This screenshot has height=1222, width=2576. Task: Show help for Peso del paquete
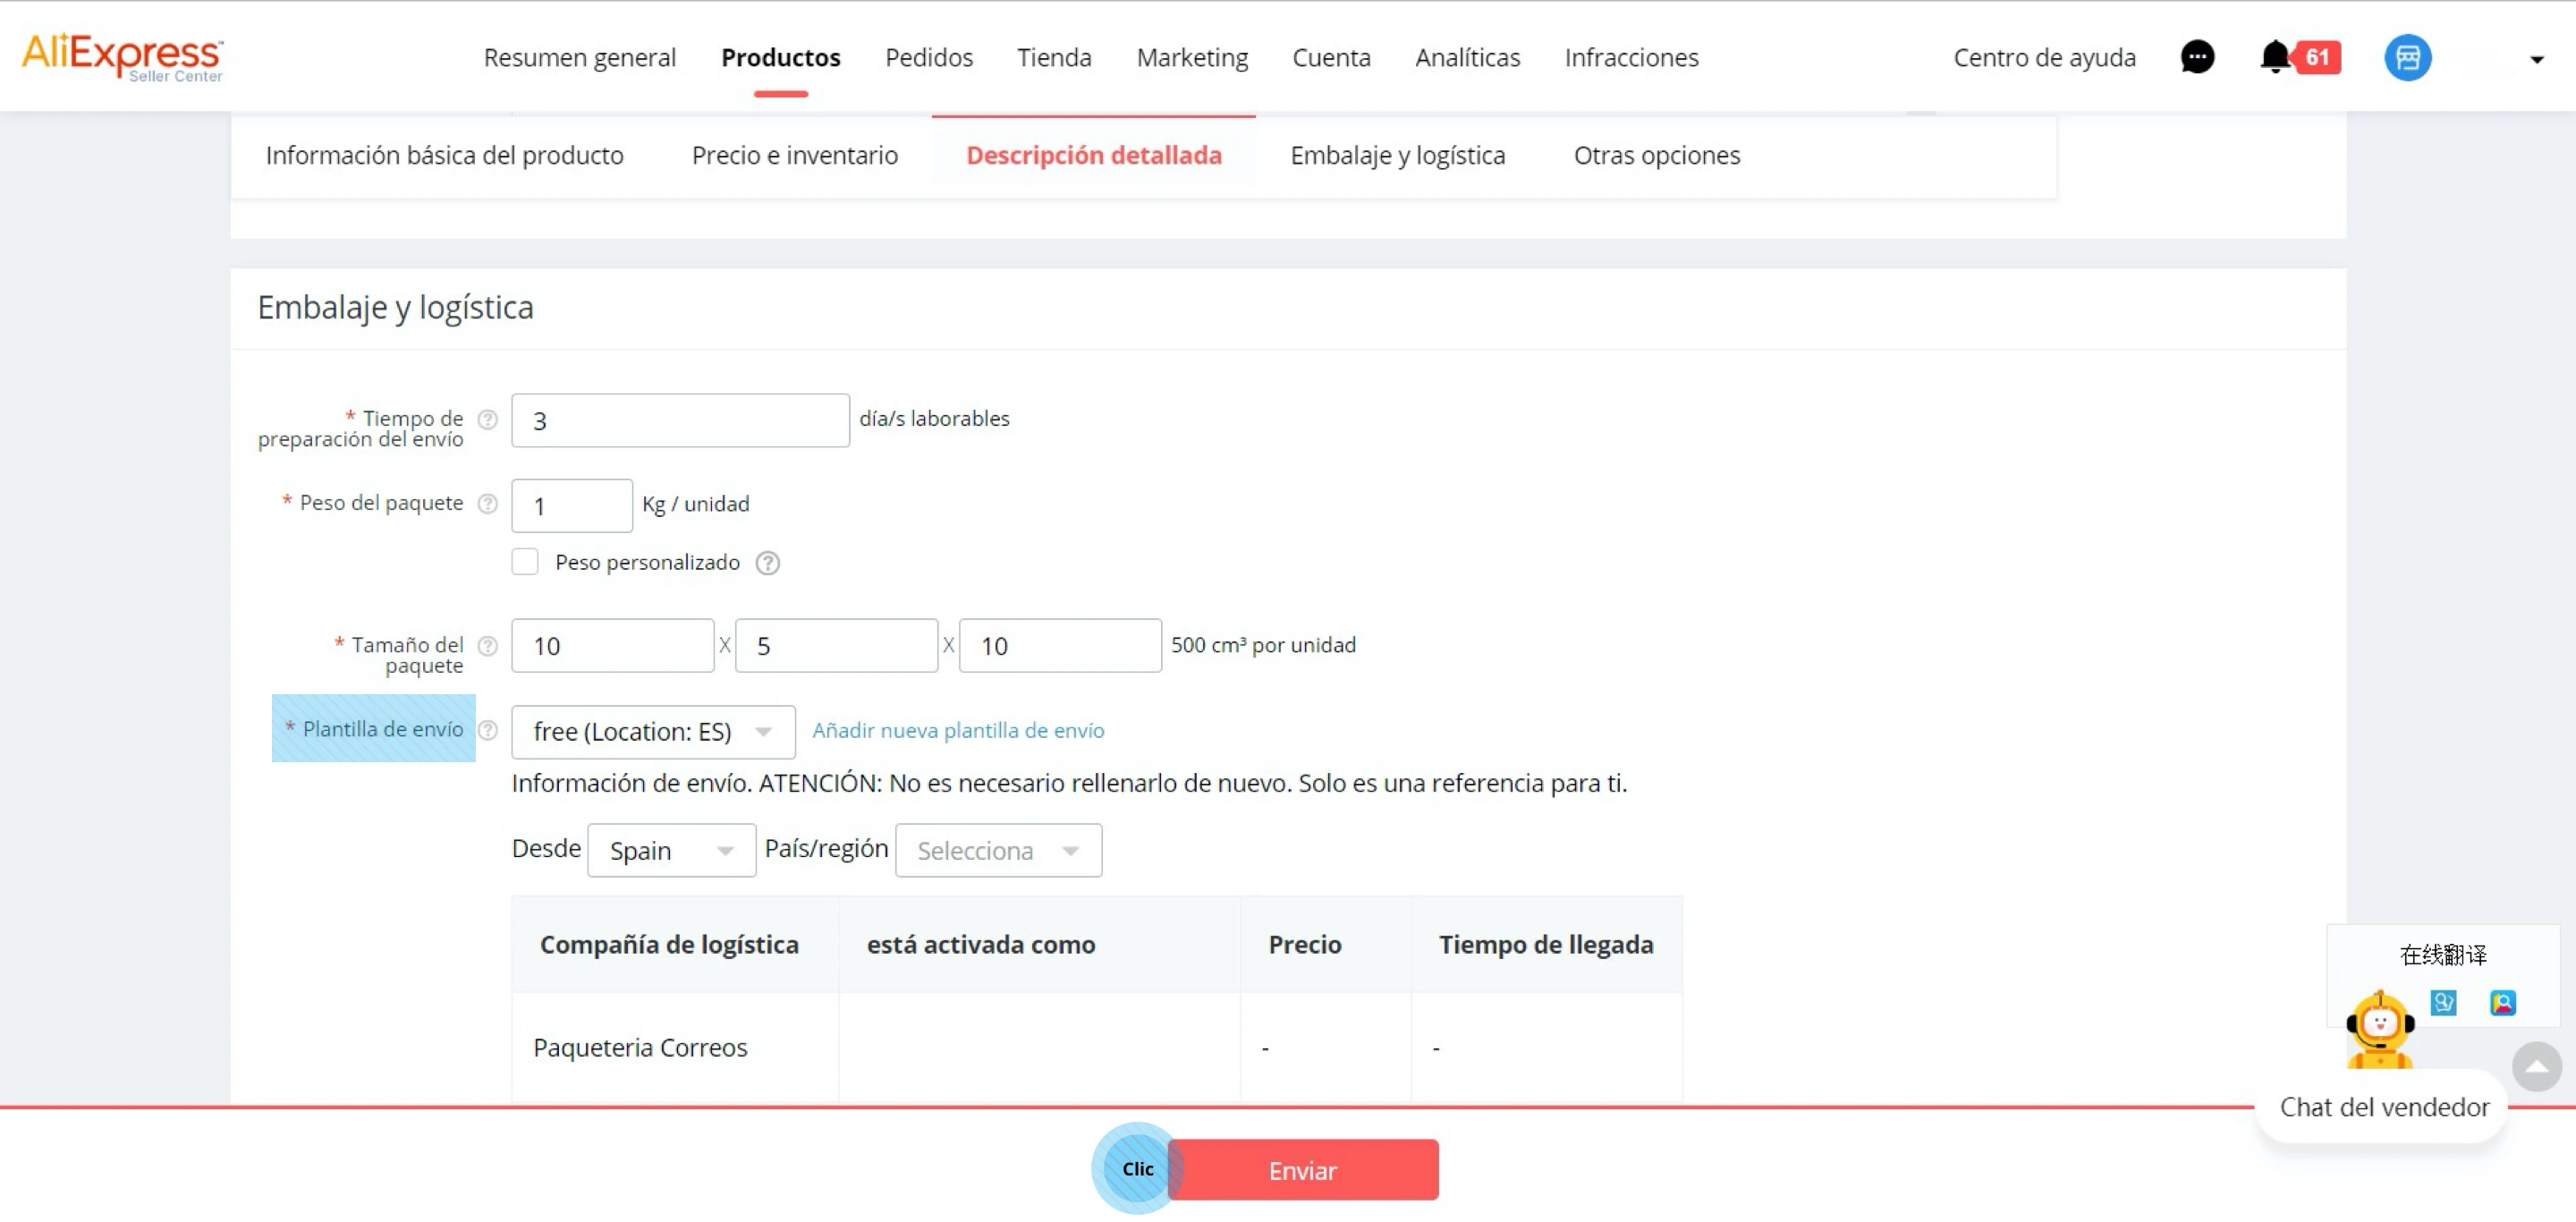[487, 503]
